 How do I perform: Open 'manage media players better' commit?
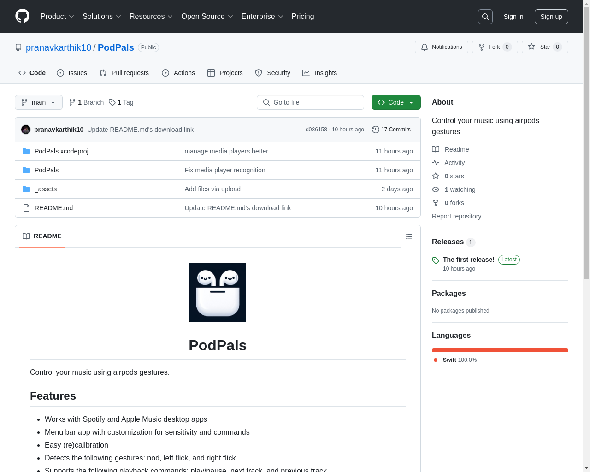tap(226, 151)
